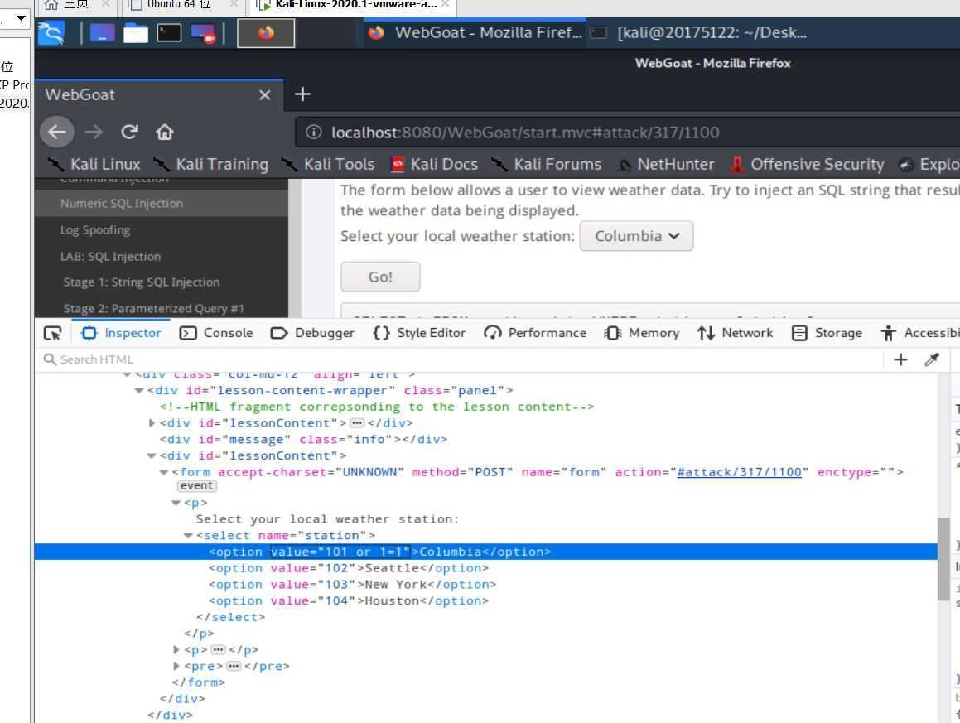Click the Firefox forward arrow
The width and height of the screenshot is (960, 723).
94,132
